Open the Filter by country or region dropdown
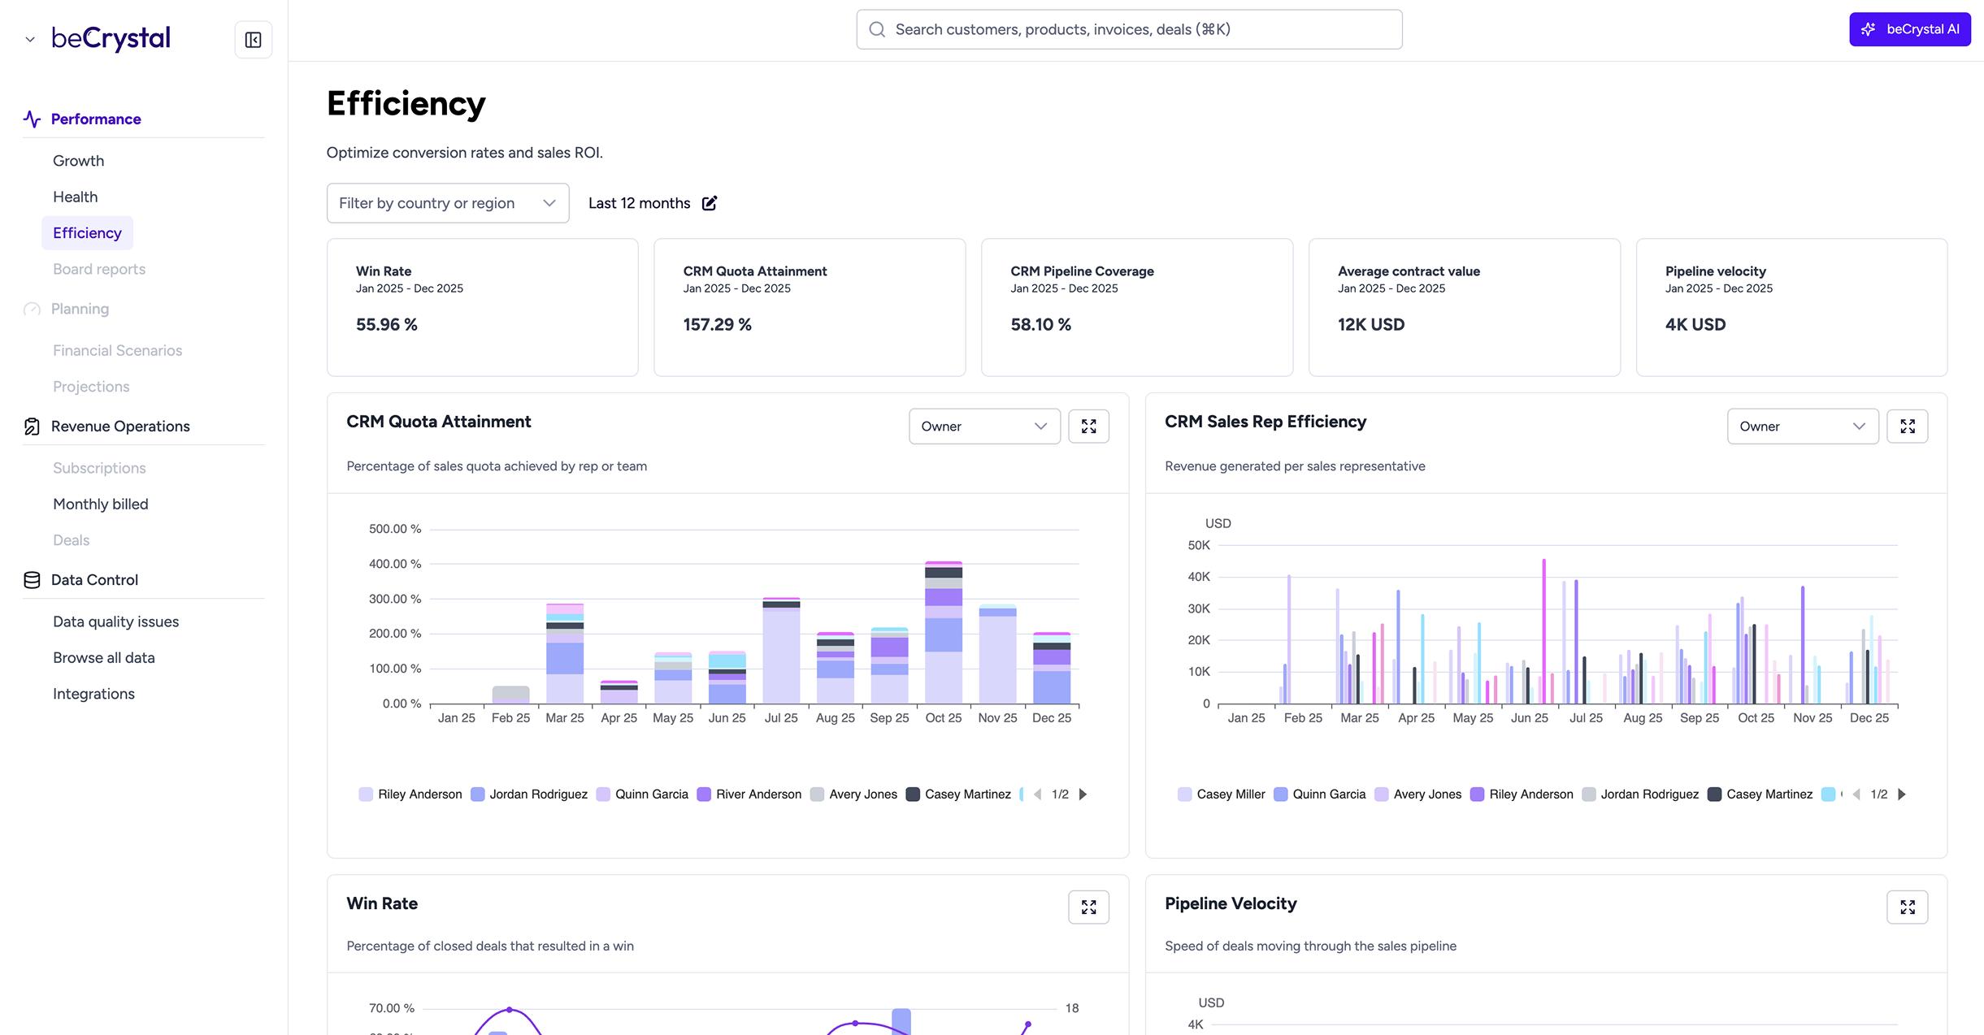This screenshot has width=1984, height=1035. pos(447,202)
